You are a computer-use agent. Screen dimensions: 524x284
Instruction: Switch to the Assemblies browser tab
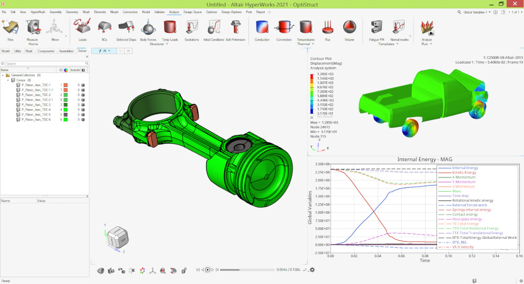[66, 51]
